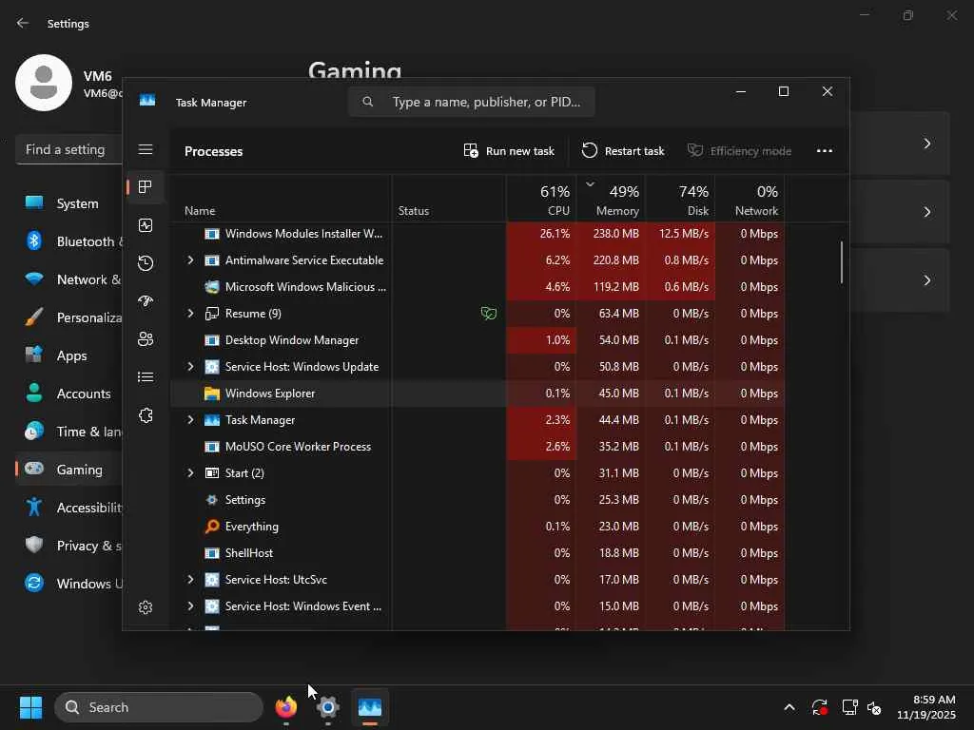Expand the Start (2) process group
The height and width of the screenshot is (730, 974).
pyautogui.click(x=190, y=473)
